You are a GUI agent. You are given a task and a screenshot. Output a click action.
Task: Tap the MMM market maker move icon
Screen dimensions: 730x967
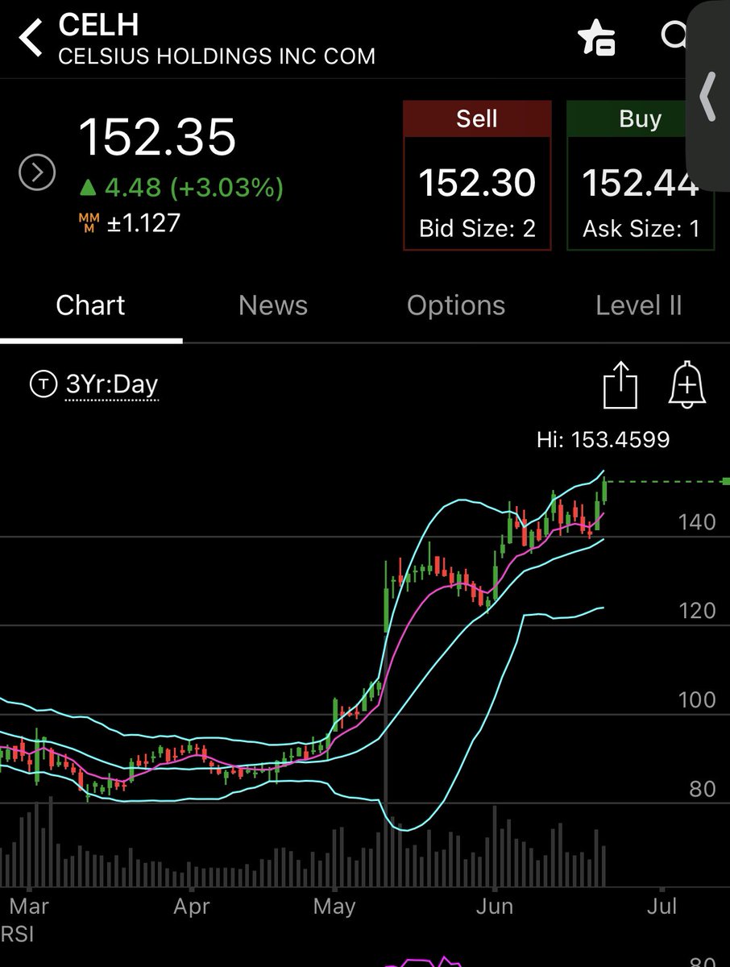point(89,223)
